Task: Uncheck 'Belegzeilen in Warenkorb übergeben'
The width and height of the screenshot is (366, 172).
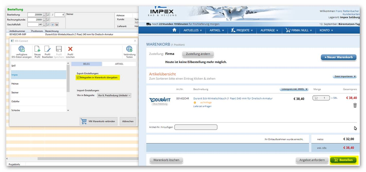Action: pos(78,77)
